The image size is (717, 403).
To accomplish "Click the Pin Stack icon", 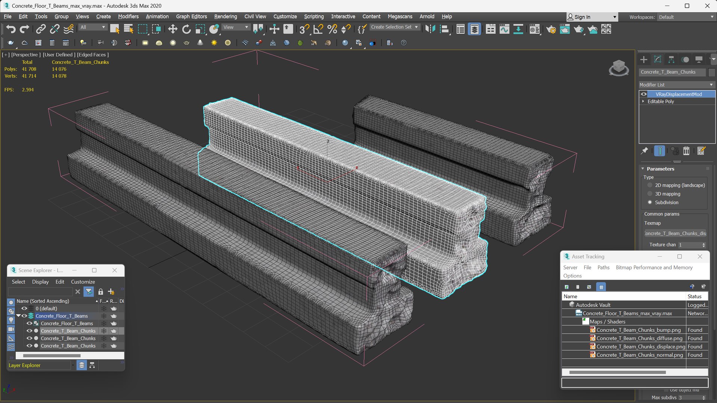I will coord(645,151).
